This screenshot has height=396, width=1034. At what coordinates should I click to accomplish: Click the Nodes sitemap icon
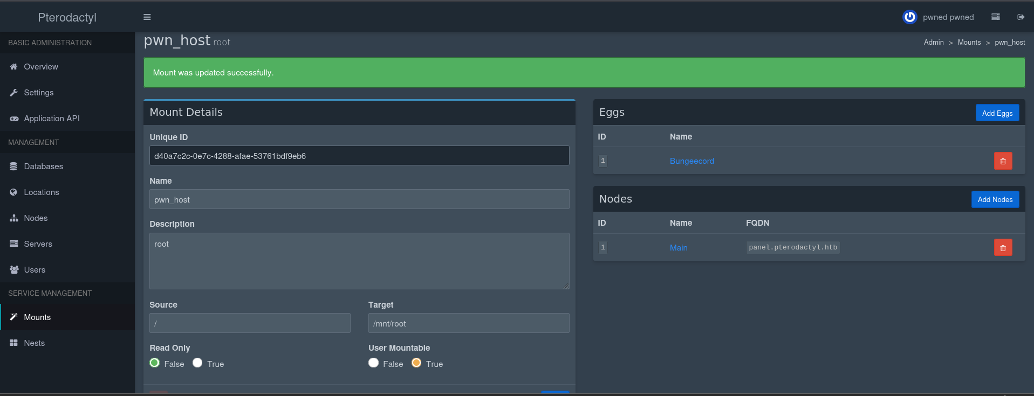tap(14, 218)
